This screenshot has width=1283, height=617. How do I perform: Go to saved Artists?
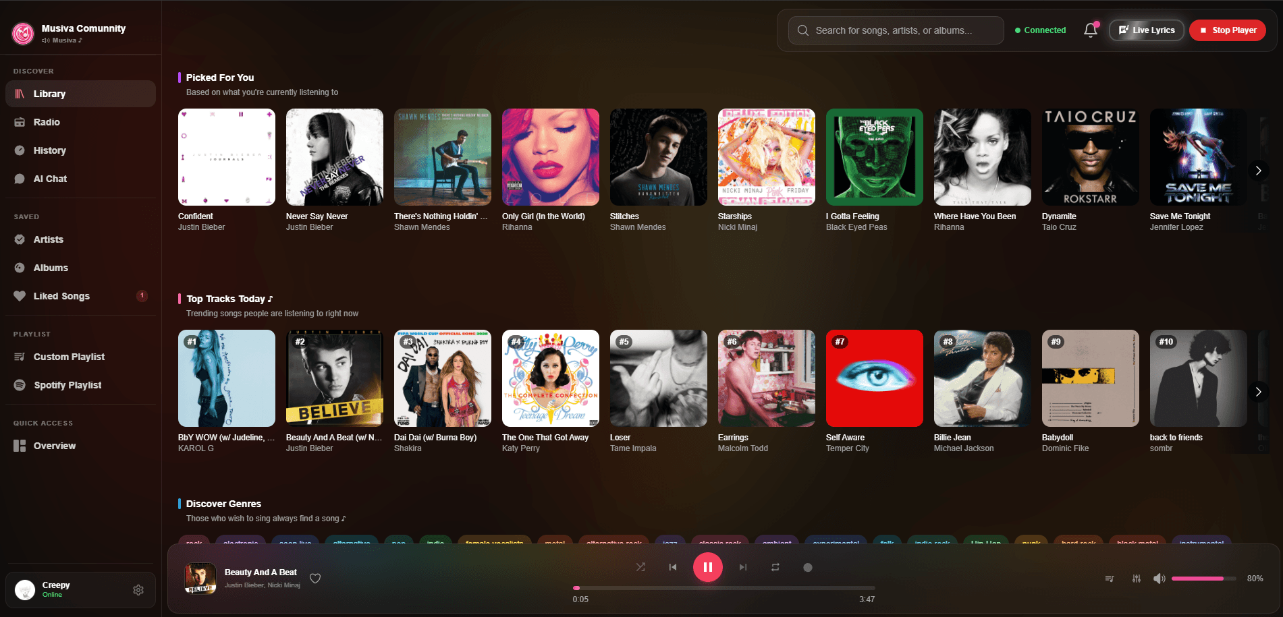tap(80, 239)
